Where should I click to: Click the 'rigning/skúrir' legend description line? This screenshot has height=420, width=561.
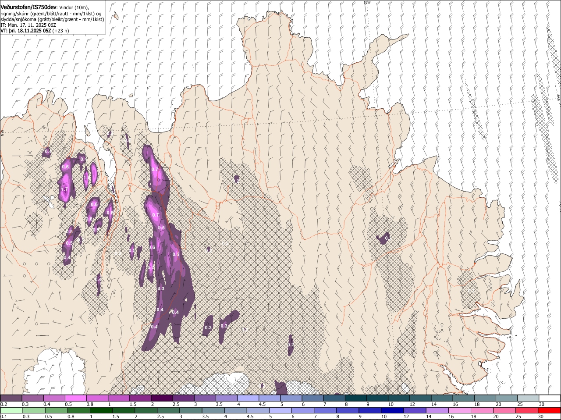(51, 14)
